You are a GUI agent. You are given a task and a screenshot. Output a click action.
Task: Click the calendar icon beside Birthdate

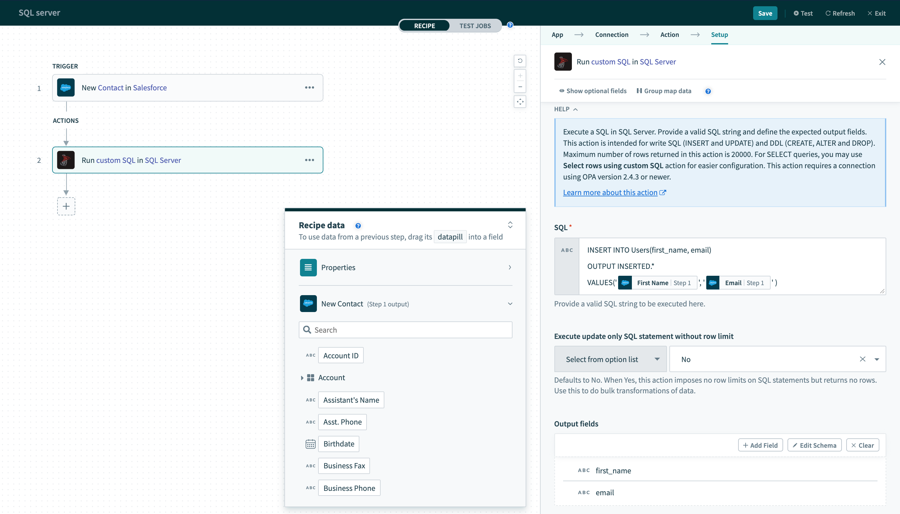[x=310, y=444]
